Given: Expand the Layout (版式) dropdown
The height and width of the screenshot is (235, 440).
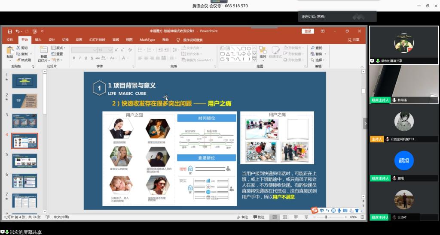Looking at the screenshot, I should (60, 48).
